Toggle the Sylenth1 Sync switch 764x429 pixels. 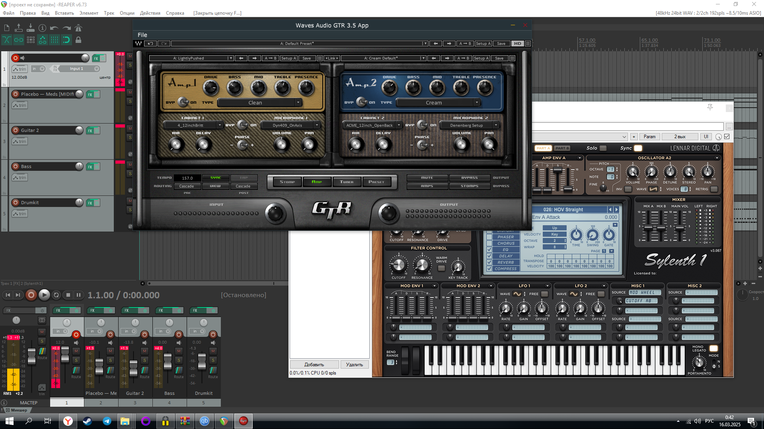[x=638, y=148]
